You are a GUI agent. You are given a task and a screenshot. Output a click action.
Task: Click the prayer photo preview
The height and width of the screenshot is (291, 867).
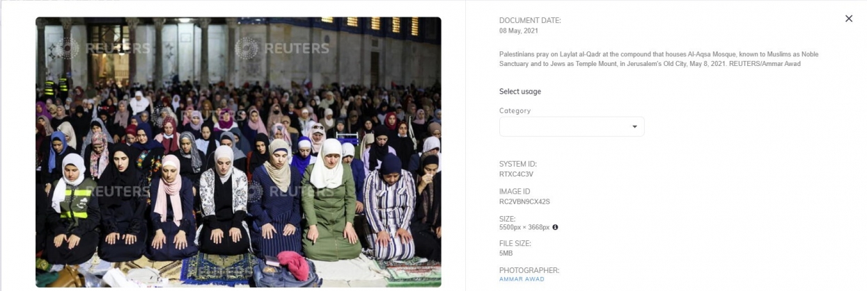[x=238, y=152]
